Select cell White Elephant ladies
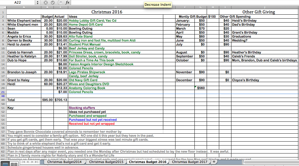Screen dimensions: 299x166 point(24,20)
